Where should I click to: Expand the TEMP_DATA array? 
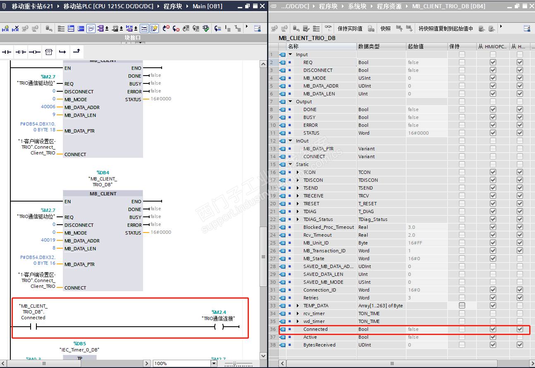[x=298, y=306]
